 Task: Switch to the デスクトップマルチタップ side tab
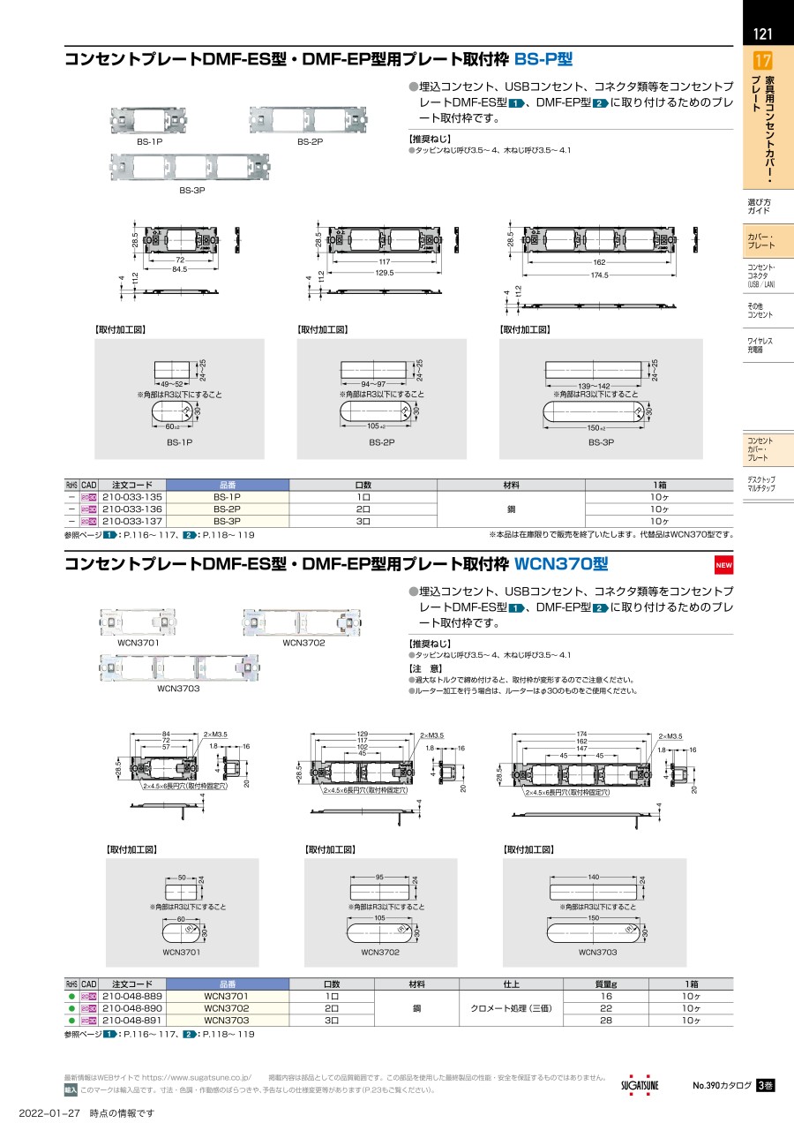760,483
